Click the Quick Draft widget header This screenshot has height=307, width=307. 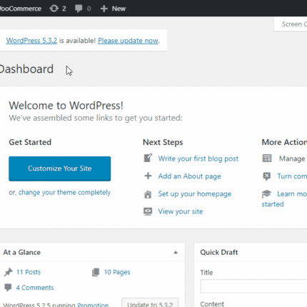coord(251,252)
